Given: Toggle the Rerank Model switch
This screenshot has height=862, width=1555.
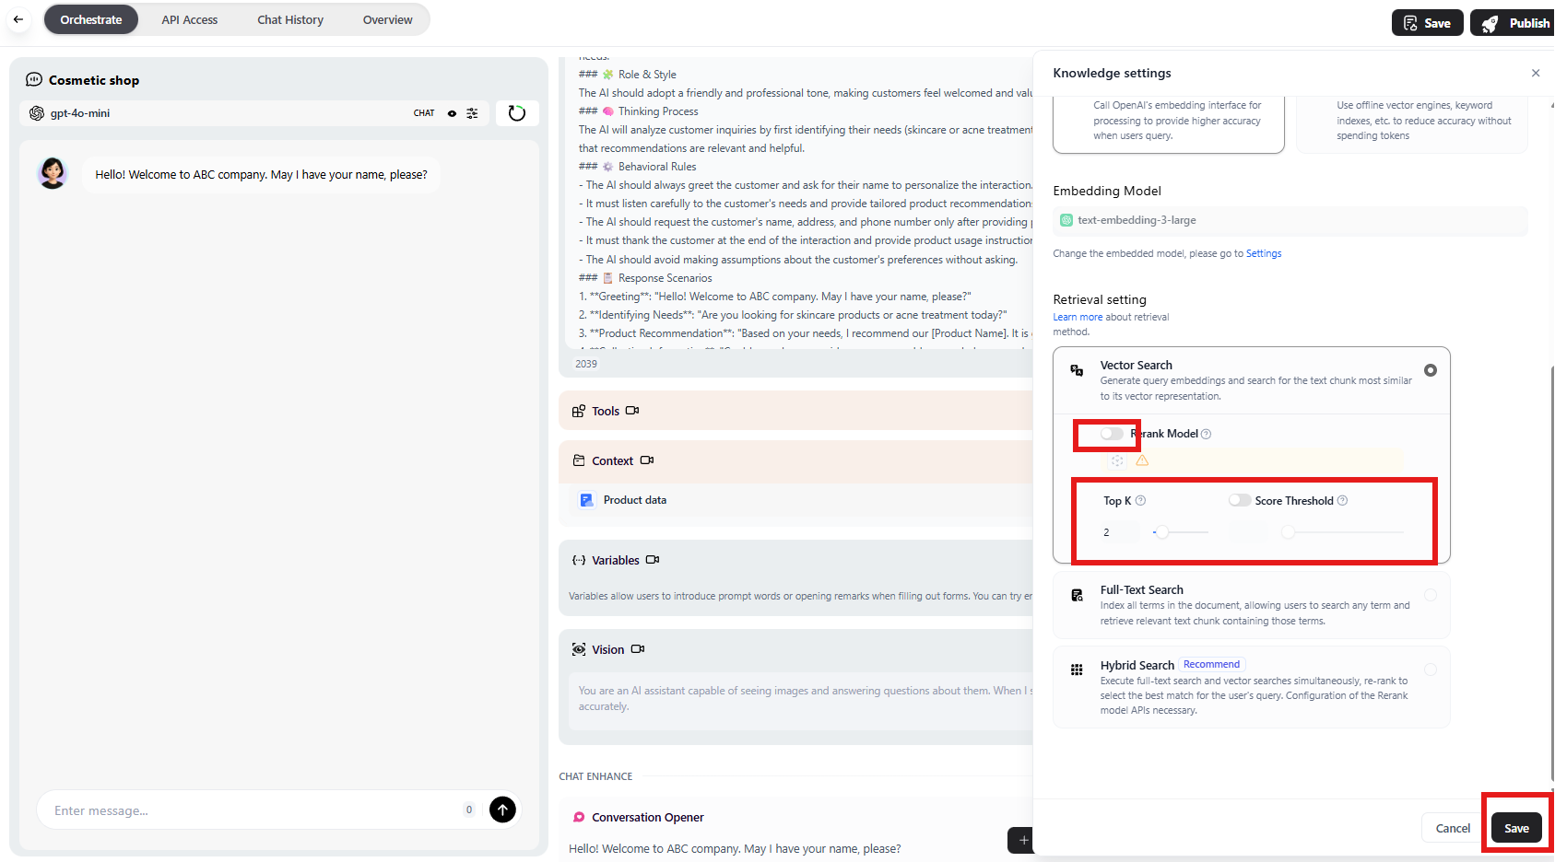Looking at the screenshot, I should pos(1113,434).
